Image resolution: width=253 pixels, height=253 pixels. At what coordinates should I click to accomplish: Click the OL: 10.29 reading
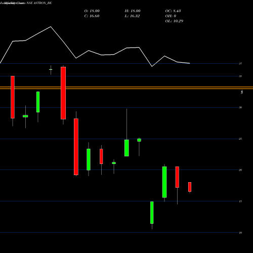[x=174, y=21]
